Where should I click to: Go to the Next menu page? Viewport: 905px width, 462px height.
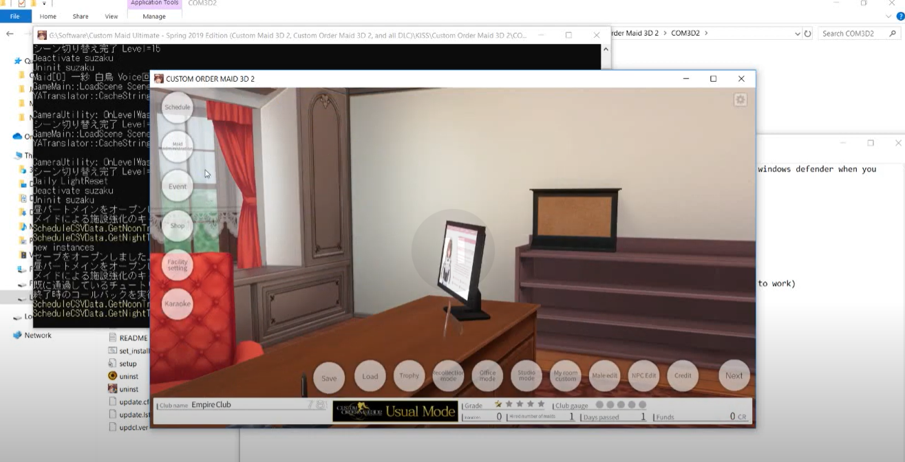(x=734, y=376)
